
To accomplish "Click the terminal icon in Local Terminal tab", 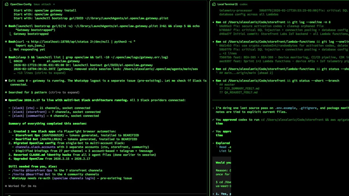I will [214, 4].
